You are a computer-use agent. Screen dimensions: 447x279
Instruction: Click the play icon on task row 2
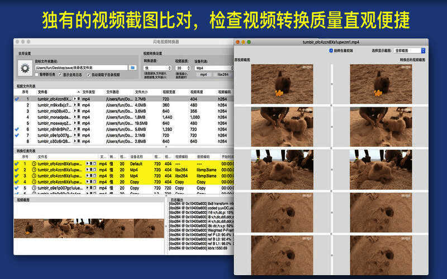click(x=88, y=170)
